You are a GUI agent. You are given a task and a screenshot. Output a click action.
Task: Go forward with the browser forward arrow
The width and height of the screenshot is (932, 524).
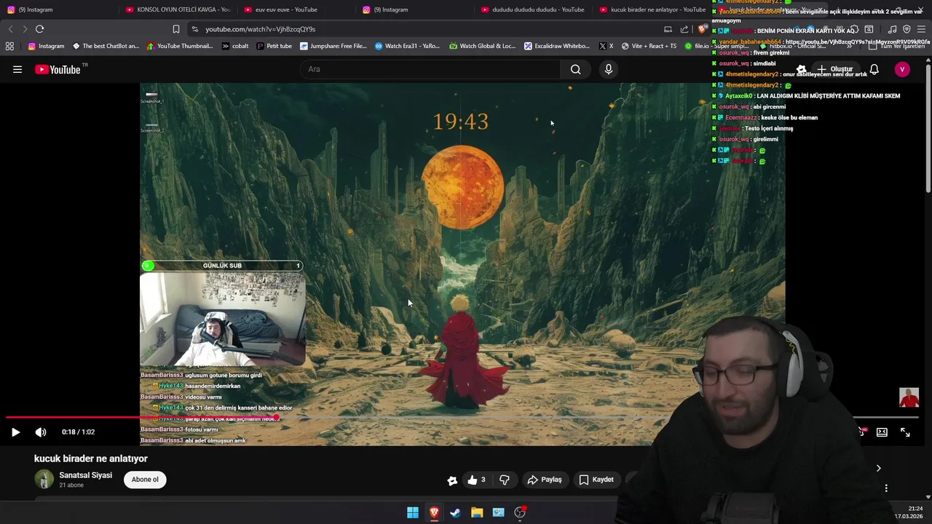[x=25, y=29]
